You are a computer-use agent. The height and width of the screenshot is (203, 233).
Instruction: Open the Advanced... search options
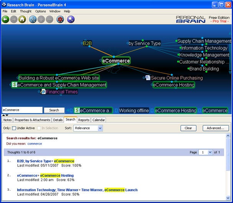[216, 128]
